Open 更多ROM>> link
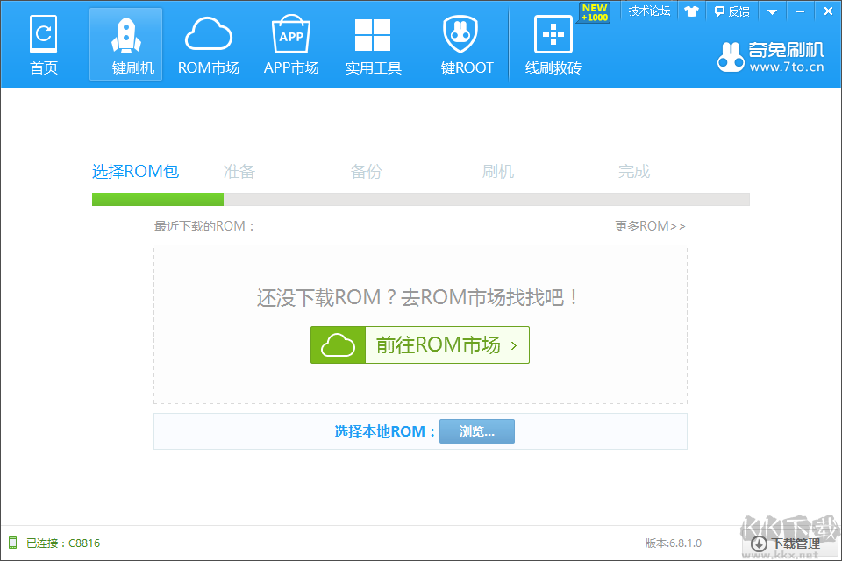The height and width of the screenshot is (561, 842). coord(650,226)
